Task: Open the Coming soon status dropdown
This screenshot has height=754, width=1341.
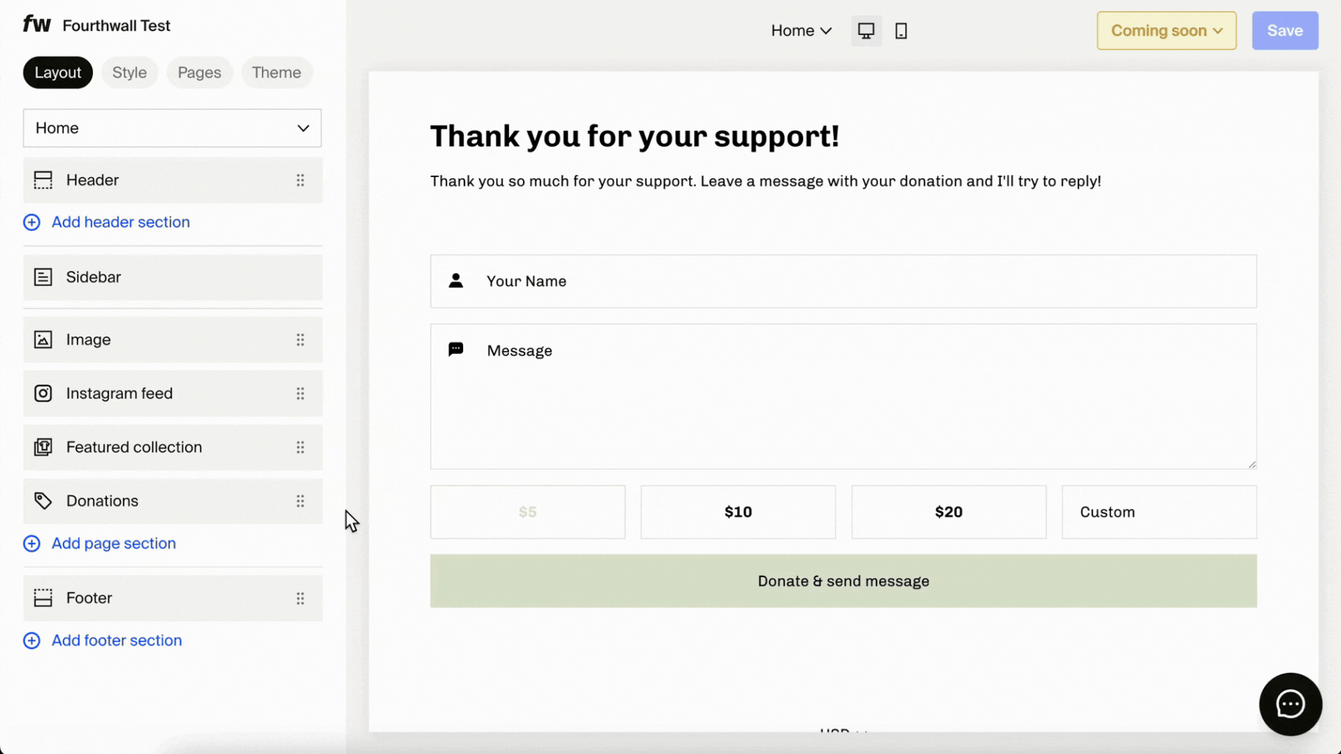Action: (1166, 31)
